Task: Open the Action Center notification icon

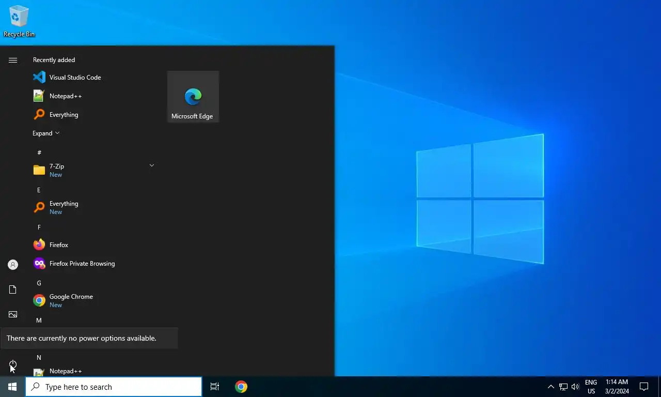Action: [644, 387]
